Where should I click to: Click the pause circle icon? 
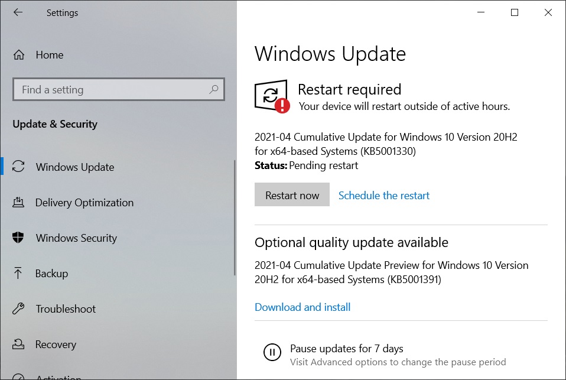272,352
